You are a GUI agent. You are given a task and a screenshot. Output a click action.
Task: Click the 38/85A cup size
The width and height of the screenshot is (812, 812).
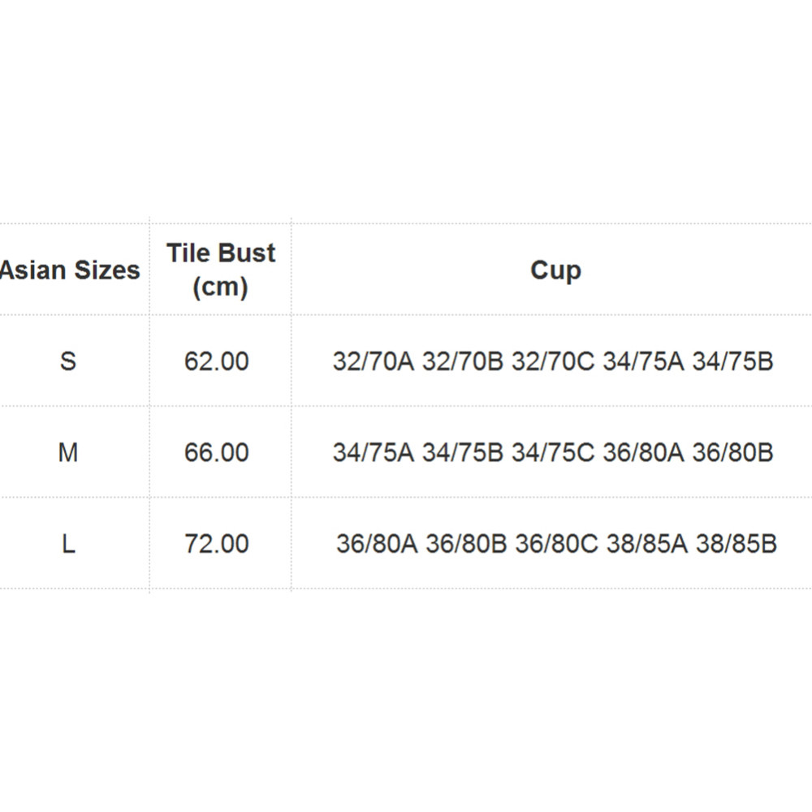coord(647,543)
